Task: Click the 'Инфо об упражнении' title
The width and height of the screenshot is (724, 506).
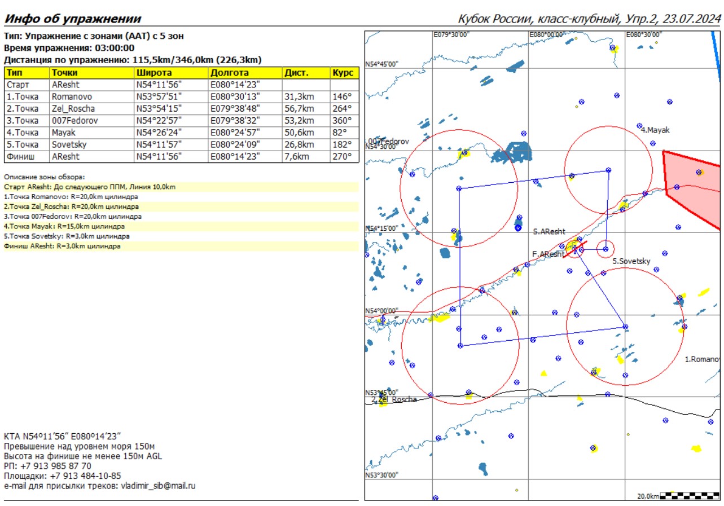Action: click(73, 19)
